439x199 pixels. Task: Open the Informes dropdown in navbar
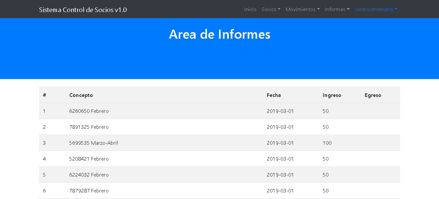click(337, 9)
